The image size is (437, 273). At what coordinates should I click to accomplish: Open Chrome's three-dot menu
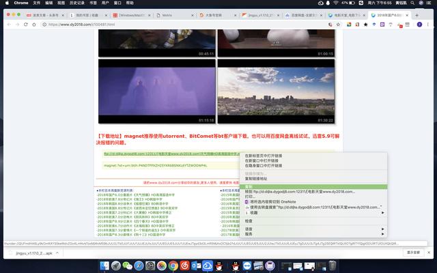428,25
